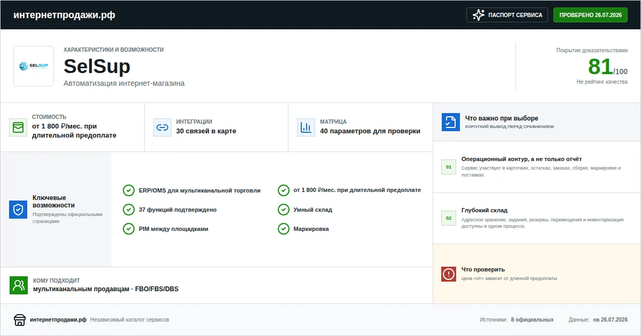This screenshot has height=336, width=641.
Task: Click the Проверено 26.07.2026 badge
Action: point(590,15)
